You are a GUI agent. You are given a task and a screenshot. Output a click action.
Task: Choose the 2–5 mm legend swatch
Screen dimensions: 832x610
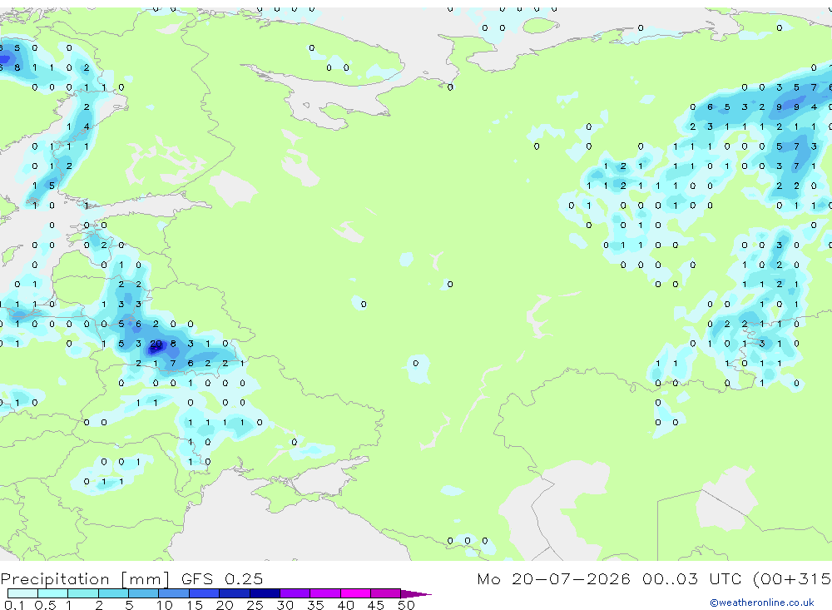click(113, 593)
